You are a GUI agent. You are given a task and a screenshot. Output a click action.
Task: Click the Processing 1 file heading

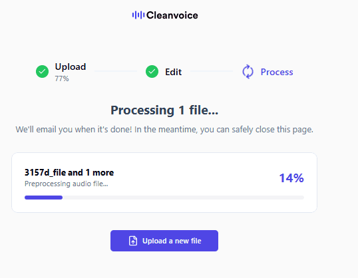click(x=164, y=110)
